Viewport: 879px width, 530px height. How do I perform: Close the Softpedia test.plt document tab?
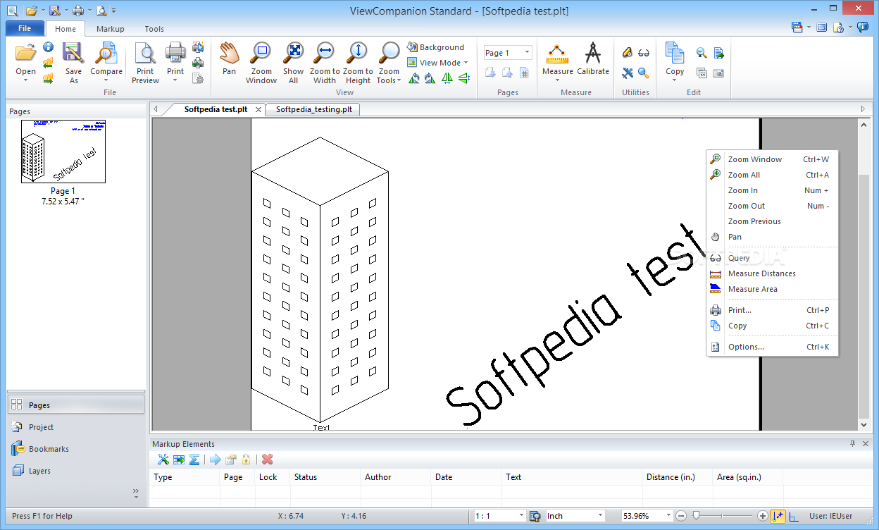(x=258, y=110)
